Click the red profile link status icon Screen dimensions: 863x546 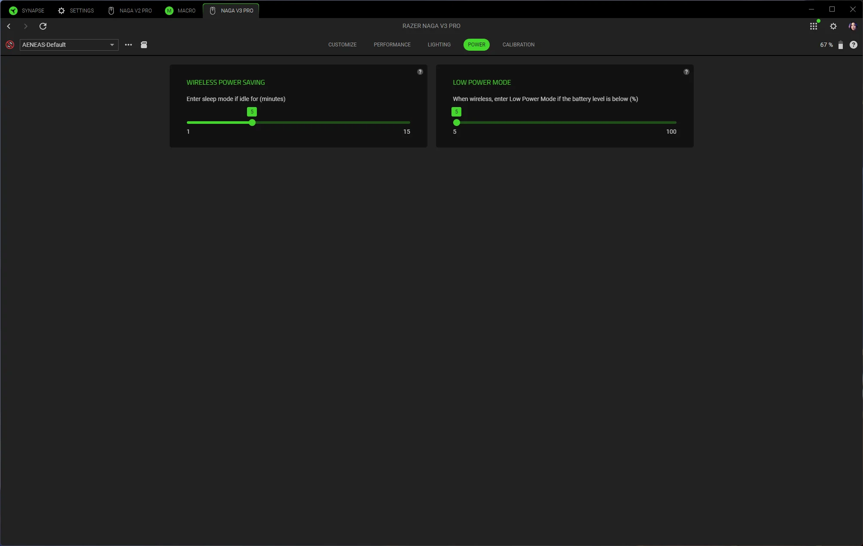(10, 45)
